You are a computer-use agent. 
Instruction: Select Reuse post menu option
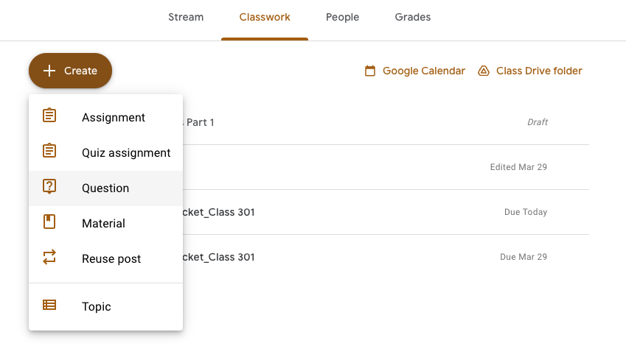(111, 259)
